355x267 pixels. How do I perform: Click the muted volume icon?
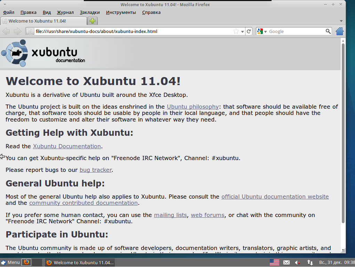click(298, 262)
